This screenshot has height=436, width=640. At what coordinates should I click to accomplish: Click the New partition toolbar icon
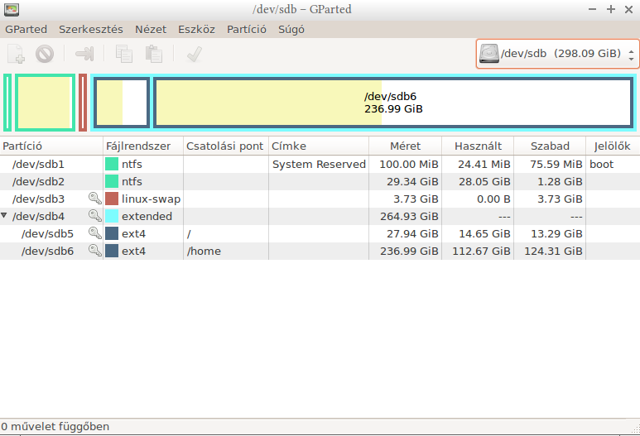pyautogui.click(x=16, y=54)
